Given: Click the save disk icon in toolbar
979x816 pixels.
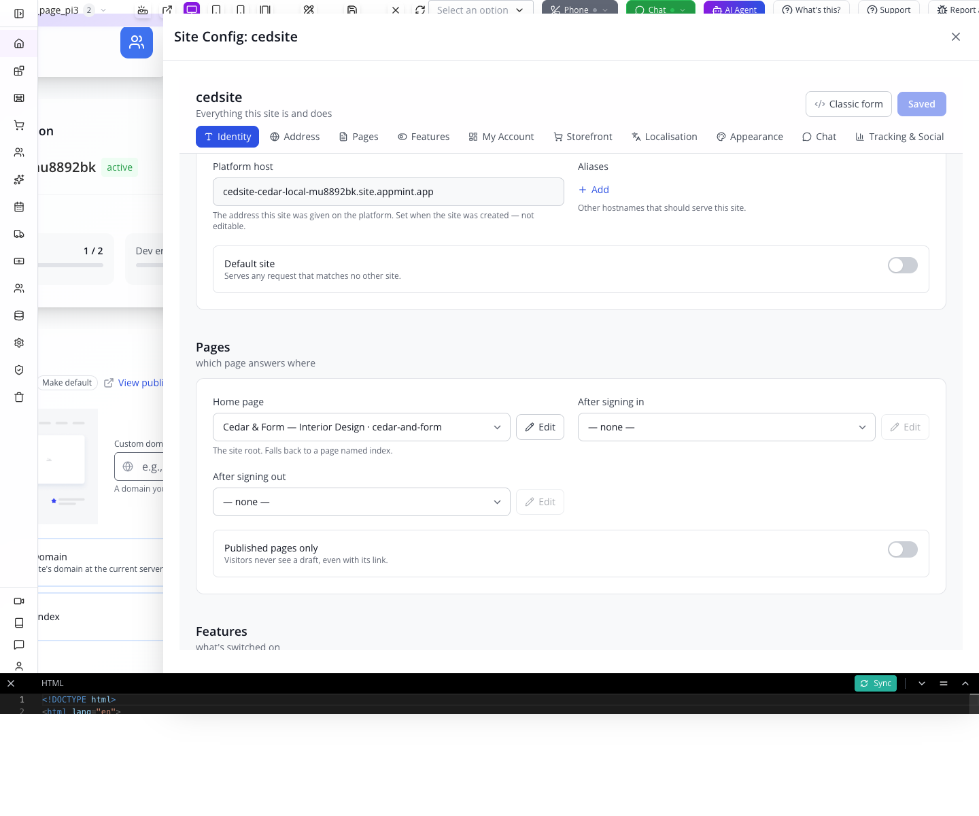Looking at the screenshot, I should (352, 10).
